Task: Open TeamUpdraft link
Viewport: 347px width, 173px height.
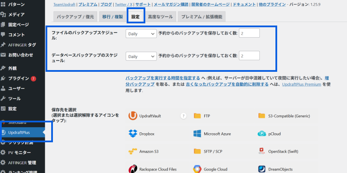Action: point(64,4)
